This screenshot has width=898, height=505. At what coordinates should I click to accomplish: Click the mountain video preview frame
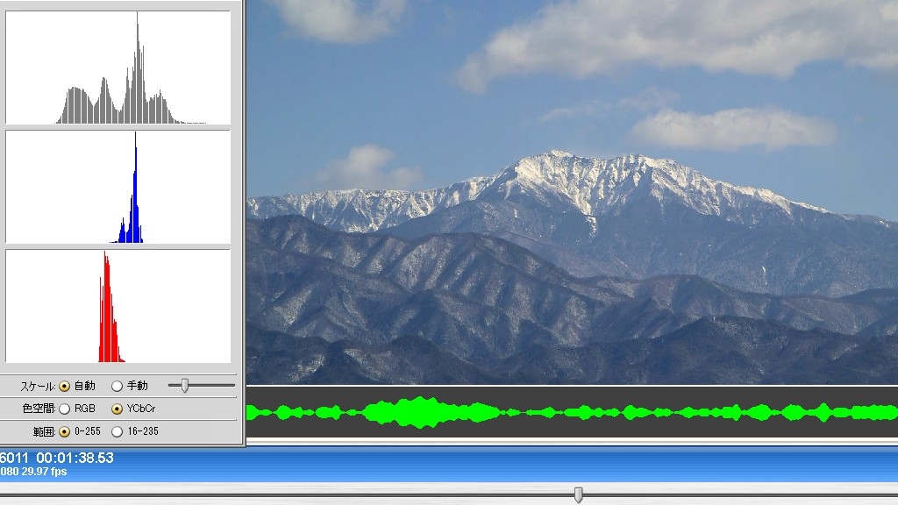[572, 192]
